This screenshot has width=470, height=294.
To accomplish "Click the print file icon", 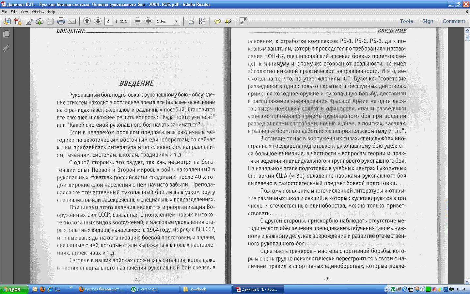I will click(61, 22).
